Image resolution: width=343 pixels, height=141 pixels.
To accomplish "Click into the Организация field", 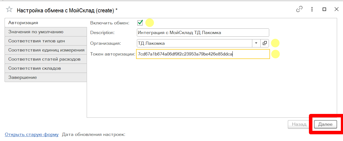I will [194, 43].
